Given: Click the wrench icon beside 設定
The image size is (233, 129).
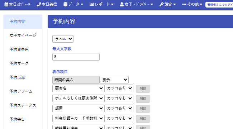Looking at the screenshot, I should (x=162, y=4).
